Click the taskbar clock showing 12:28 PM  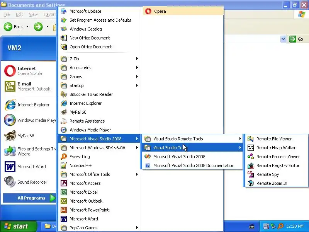(x=295, y=226)
